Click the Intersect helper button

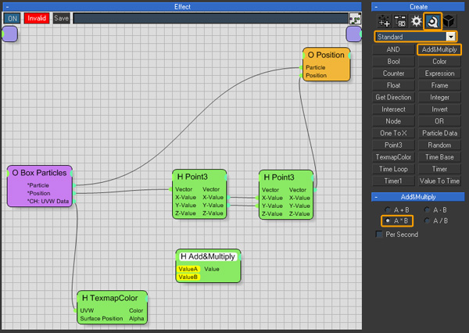393,109
